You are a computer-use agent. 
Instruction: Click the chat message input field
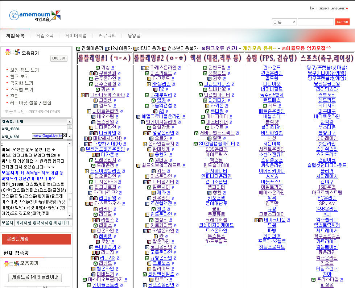point(44,223)
